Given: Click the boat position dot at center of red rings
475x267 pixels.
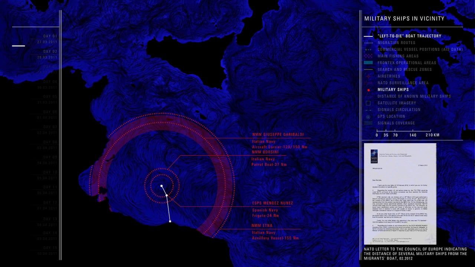Looking at the screenshot, I should coord(161,185).
